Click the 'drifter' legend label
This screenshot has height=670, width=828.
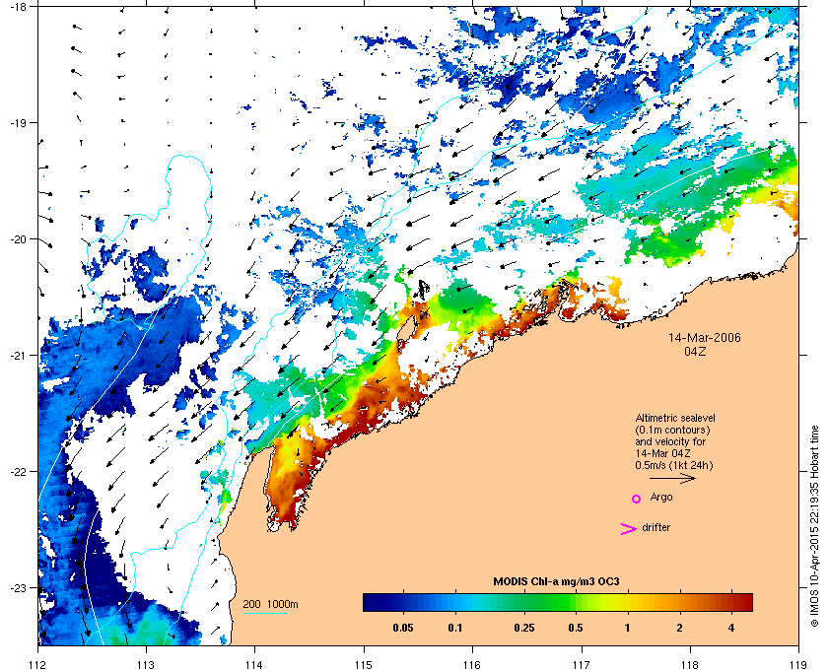click(655, 527)
